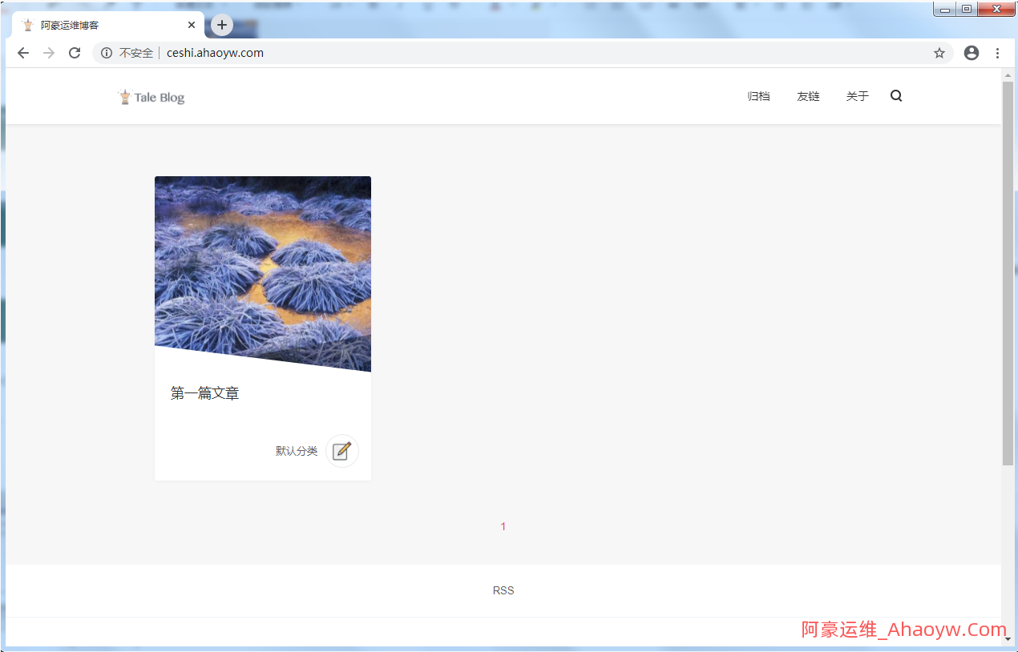Click the pencil edit icon on article card
This screenshot has height=652, width=1018.
coord(342,451)
